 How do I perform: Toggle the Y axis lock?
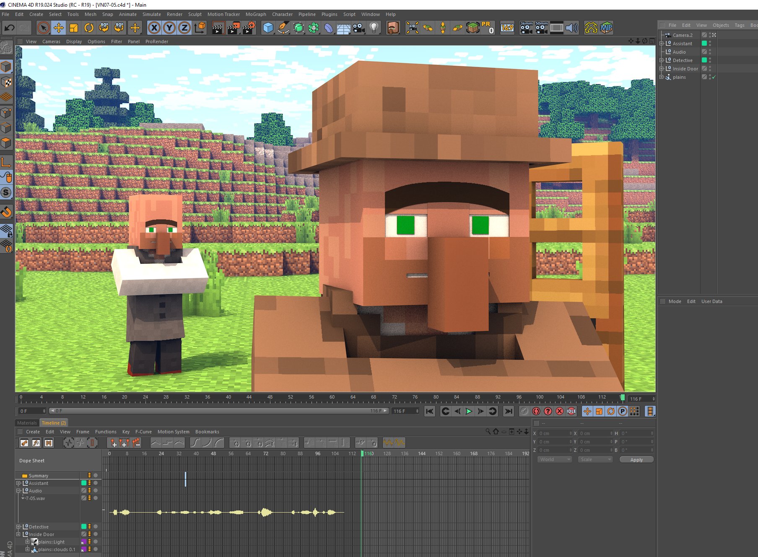click(x=169, y=28)
